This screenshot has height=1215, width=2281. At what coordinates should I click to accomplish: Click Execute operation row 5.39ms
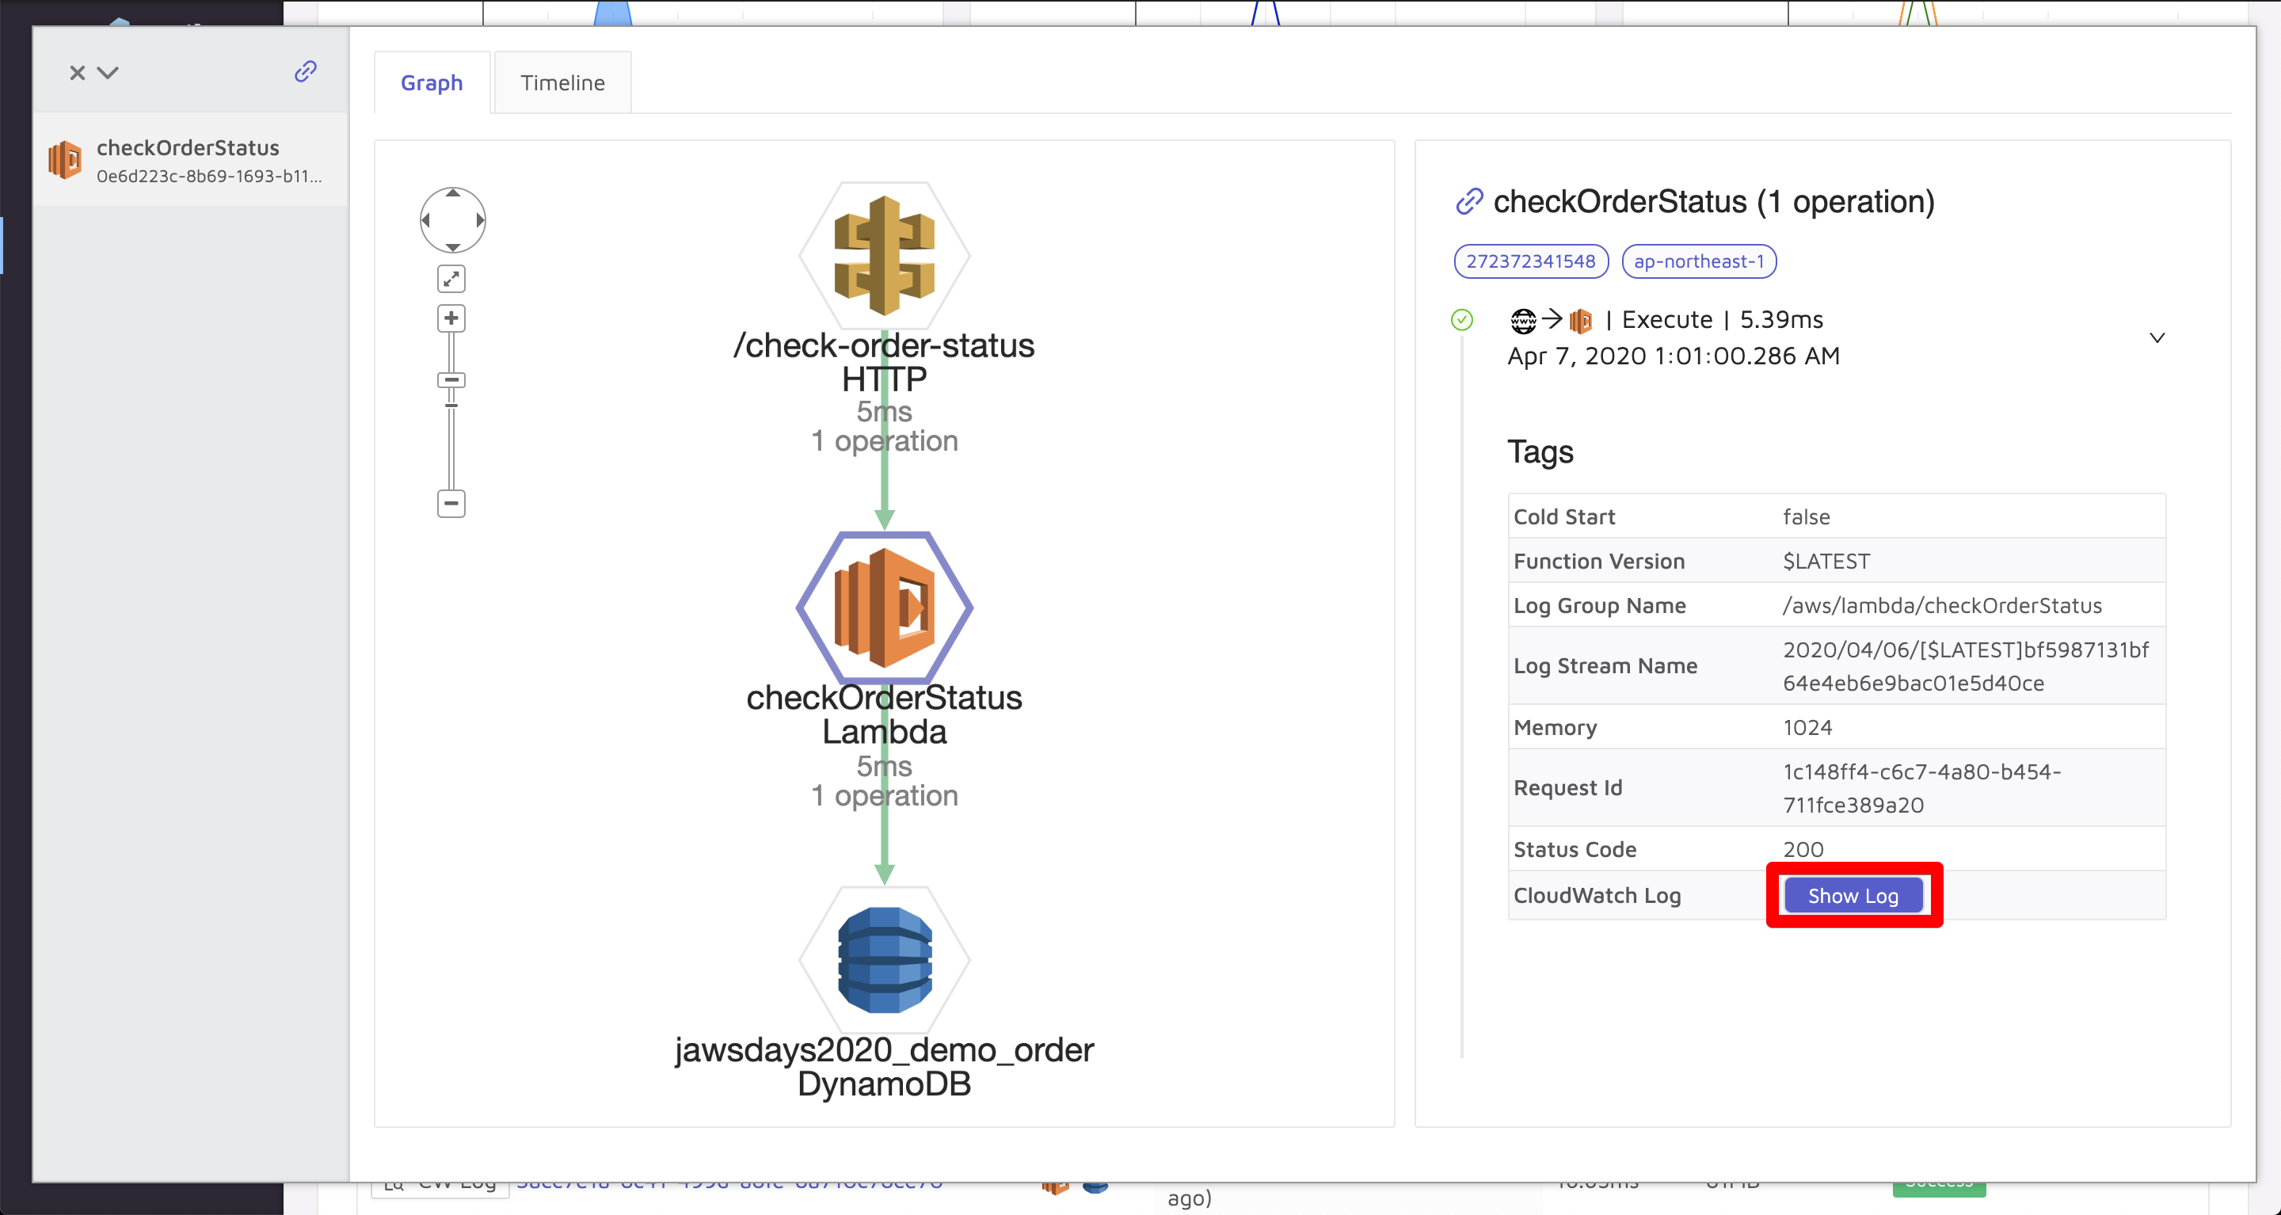pos(1666,320)
